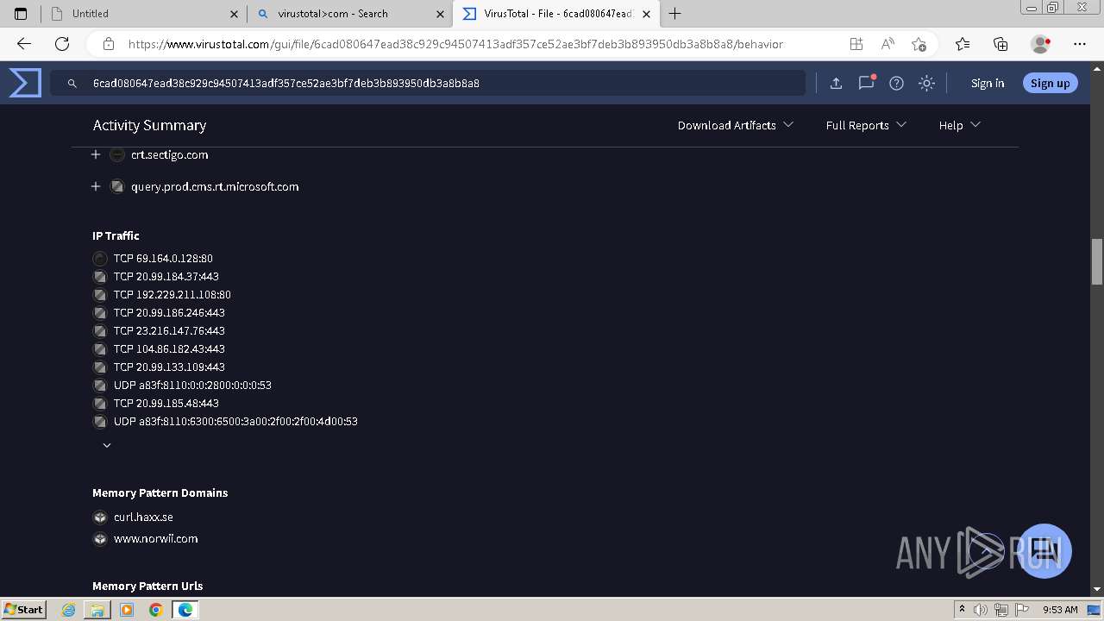The width and height of the screenshot is (1104, 621).
Task: Click the search magnifier icon in VirusTotal
Action: 72,84
